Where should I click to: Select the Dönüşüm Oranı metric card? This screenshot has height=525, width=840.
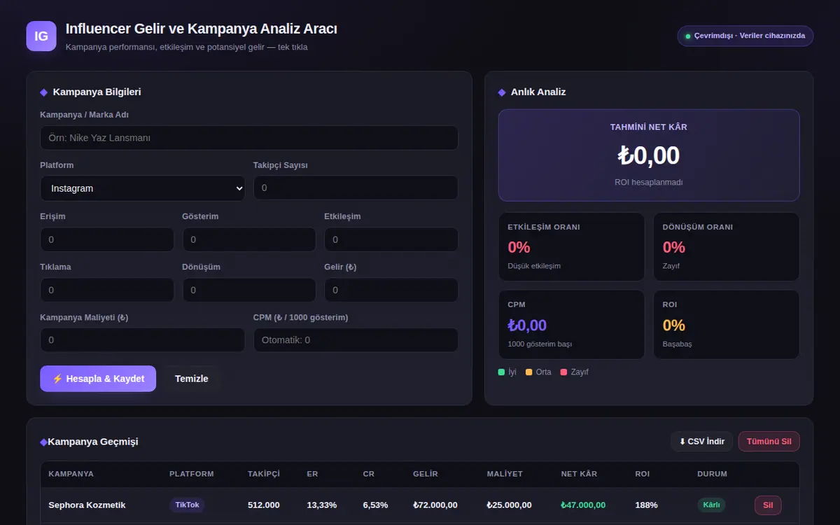point(727,247)
